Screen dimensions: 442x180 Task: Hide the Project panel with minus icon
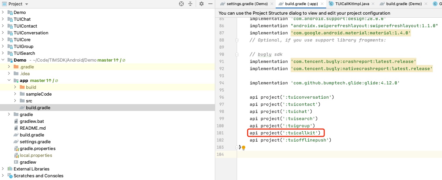tap(210, 4)
